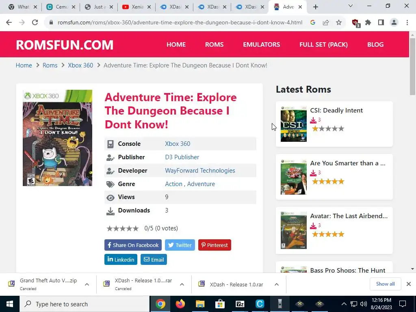Image resolution: width=416 pixels, height=312 pixels.
Task: Click the ROMSFUN.COM site logo
Action: point(65,45)
